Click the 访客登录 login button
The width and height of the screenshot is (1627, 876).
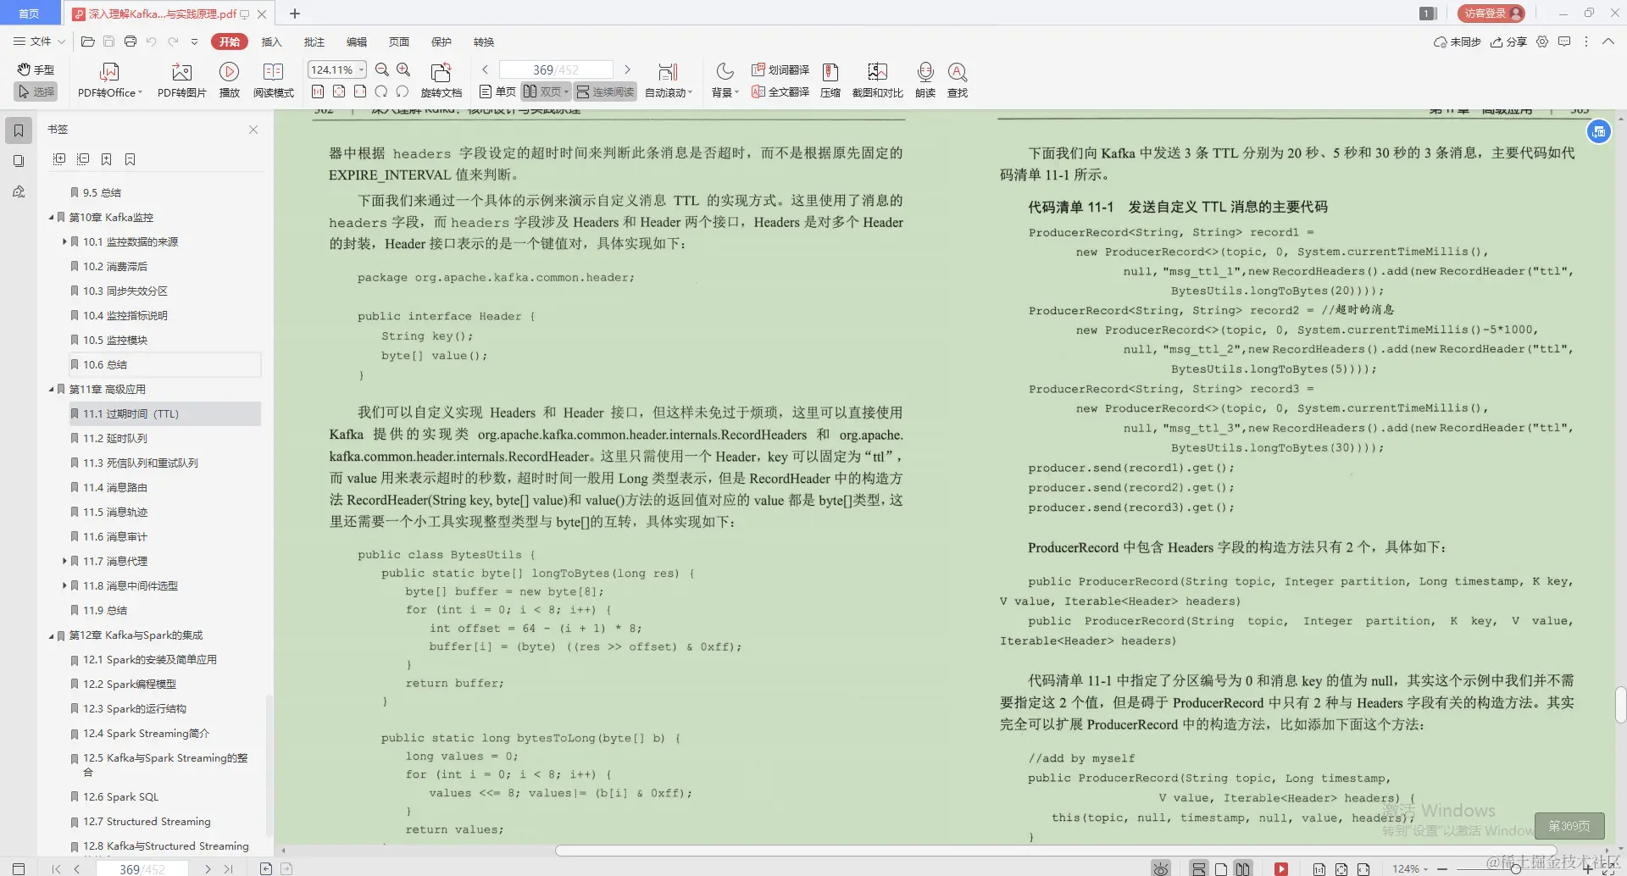pyautogui.click(x=1490, y=14)
